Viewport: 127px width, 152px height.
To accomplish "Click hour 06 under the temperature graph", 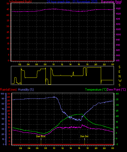I will pyautogui.click(x=37, y=148).
